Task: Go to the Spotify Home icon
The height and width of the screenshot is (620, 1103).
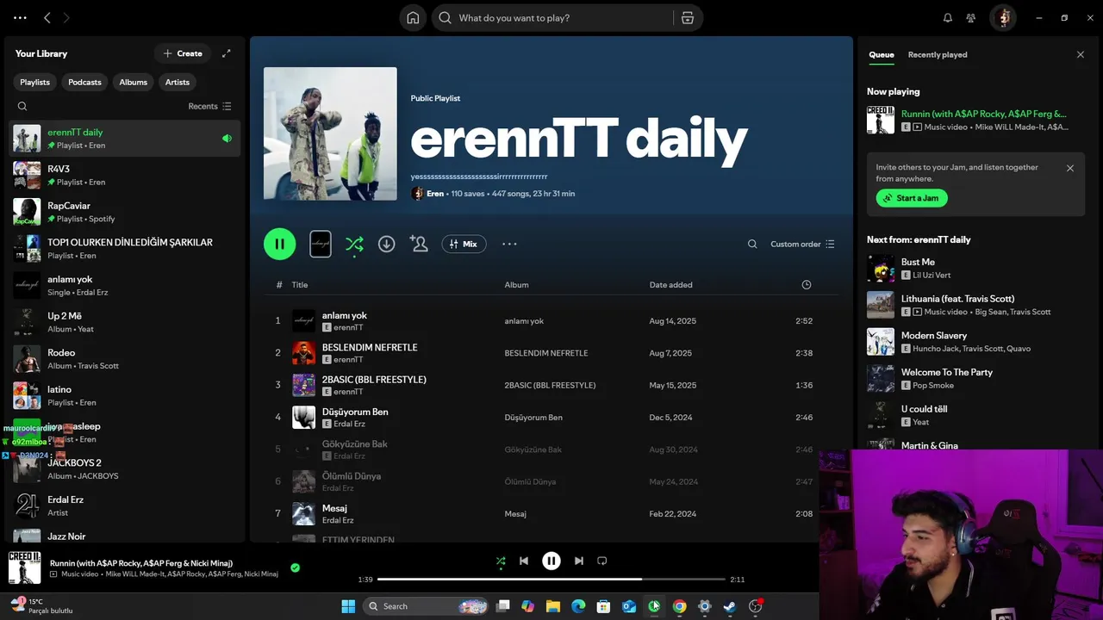Action: coord(413,18)
